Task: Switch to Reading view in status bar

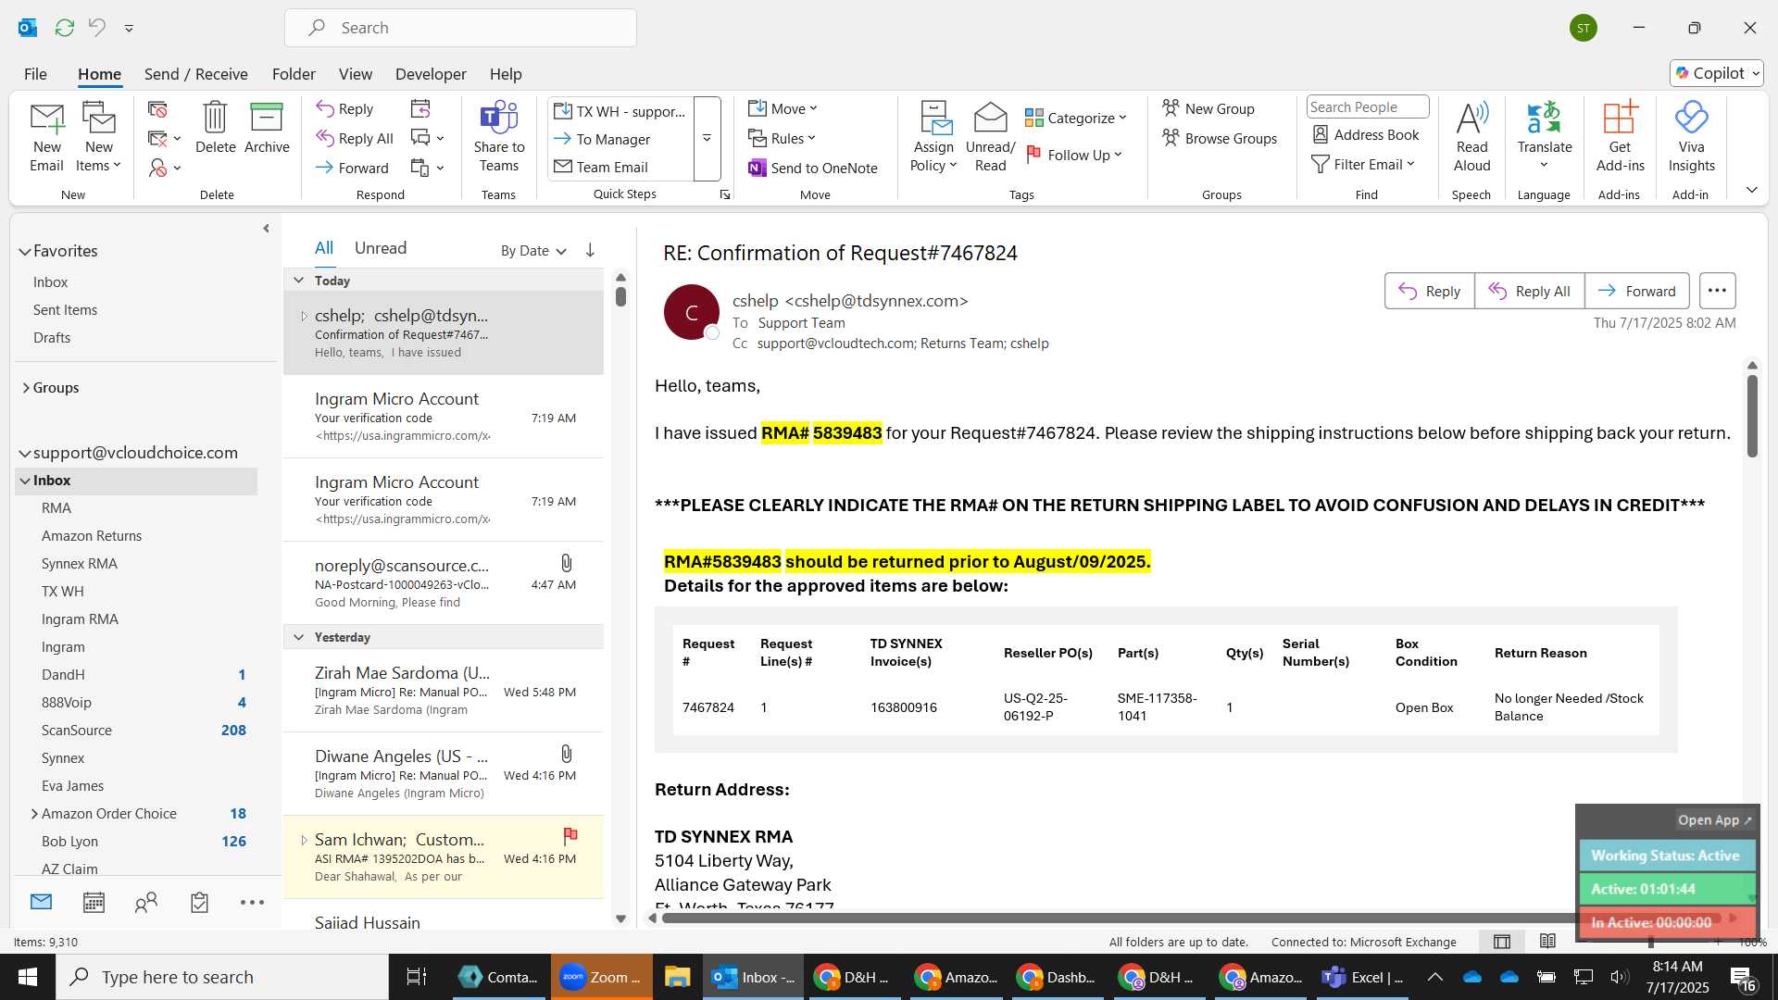Action: point(1547,942)
